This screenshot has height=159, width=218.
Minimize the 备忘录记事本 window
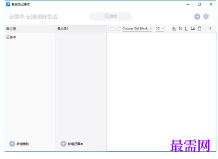pyautogui.click(x=188, y=4)
